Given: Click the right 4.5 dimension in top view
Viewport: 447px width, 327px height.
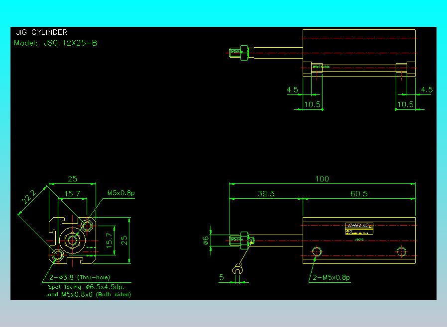Looking at the screenshot, I should 427,90.
